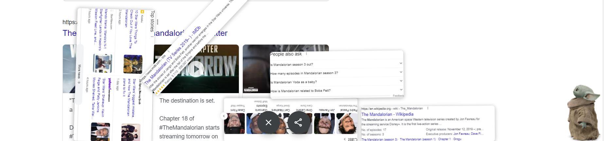Open The Mandalorian (season 1) sublink
The image size is (604, 141).
coord(418,139)
